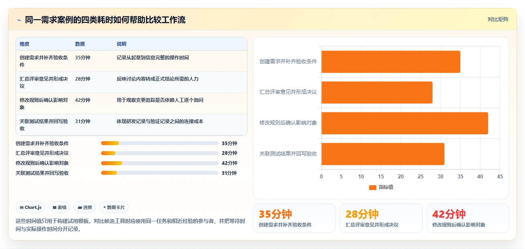Select the 表格 tag chip
Image resolution: width=525 pixels, height=249 pixels.
pos(59,207)
